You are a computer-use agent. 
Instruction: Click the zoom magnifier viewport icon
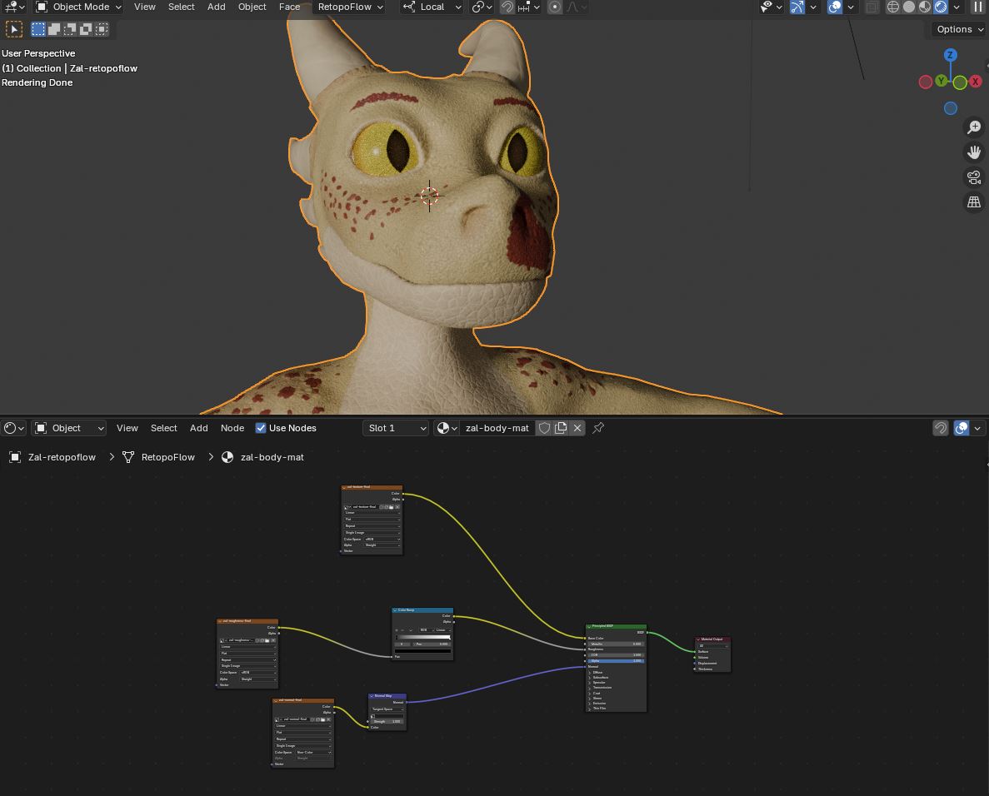[x=973, y=127]
